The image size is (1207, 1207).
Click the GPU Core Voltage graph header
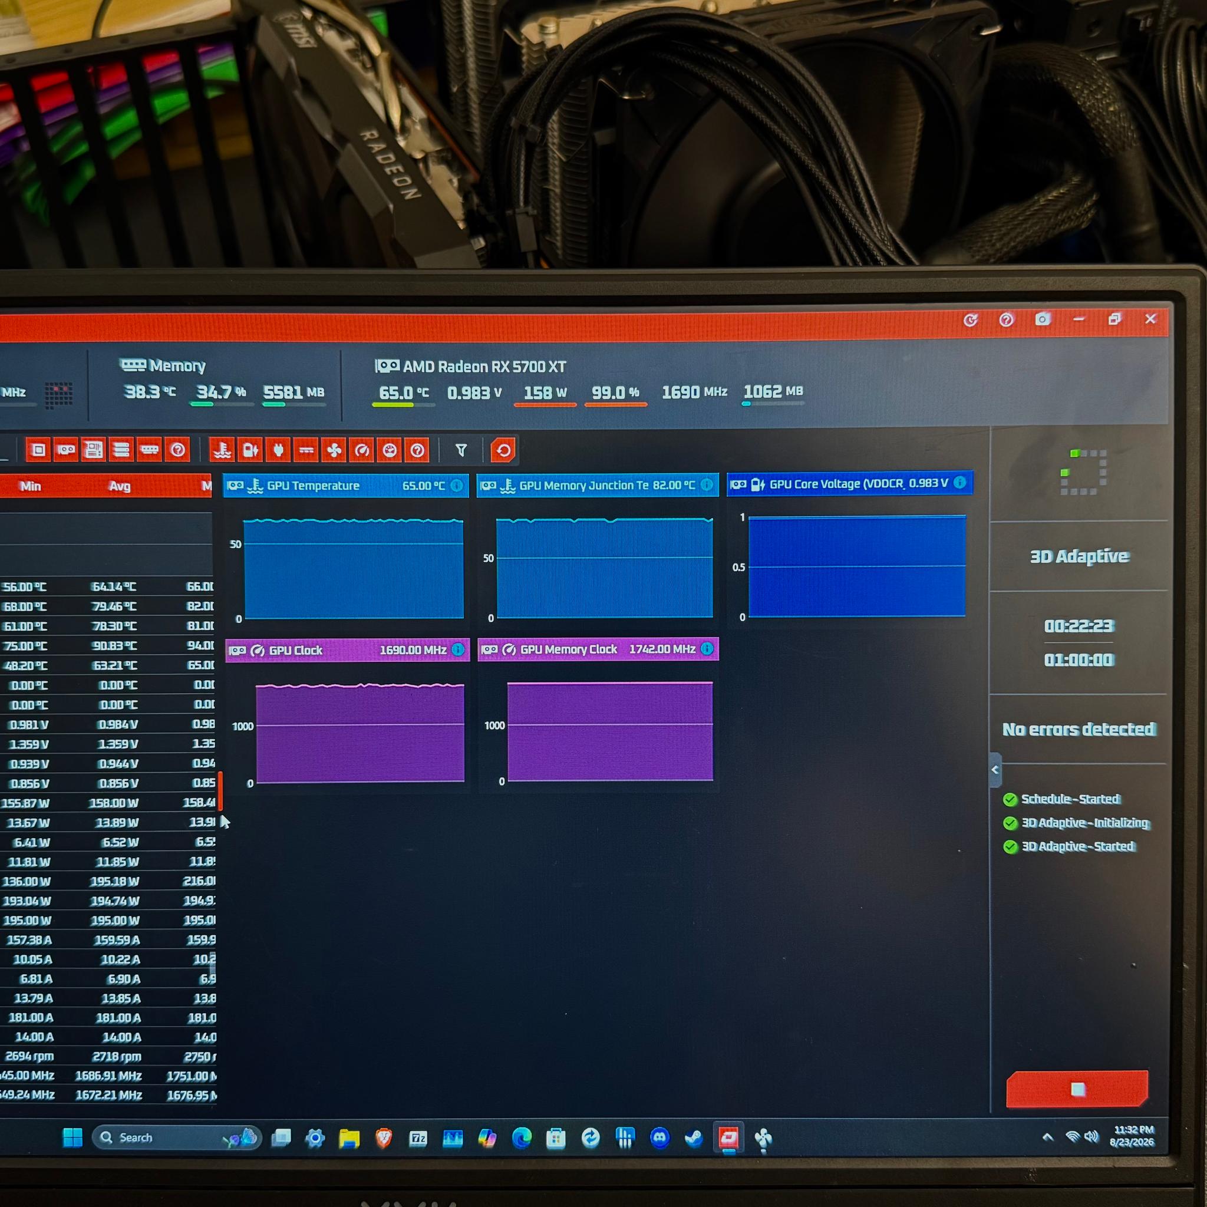coord(850,483)
